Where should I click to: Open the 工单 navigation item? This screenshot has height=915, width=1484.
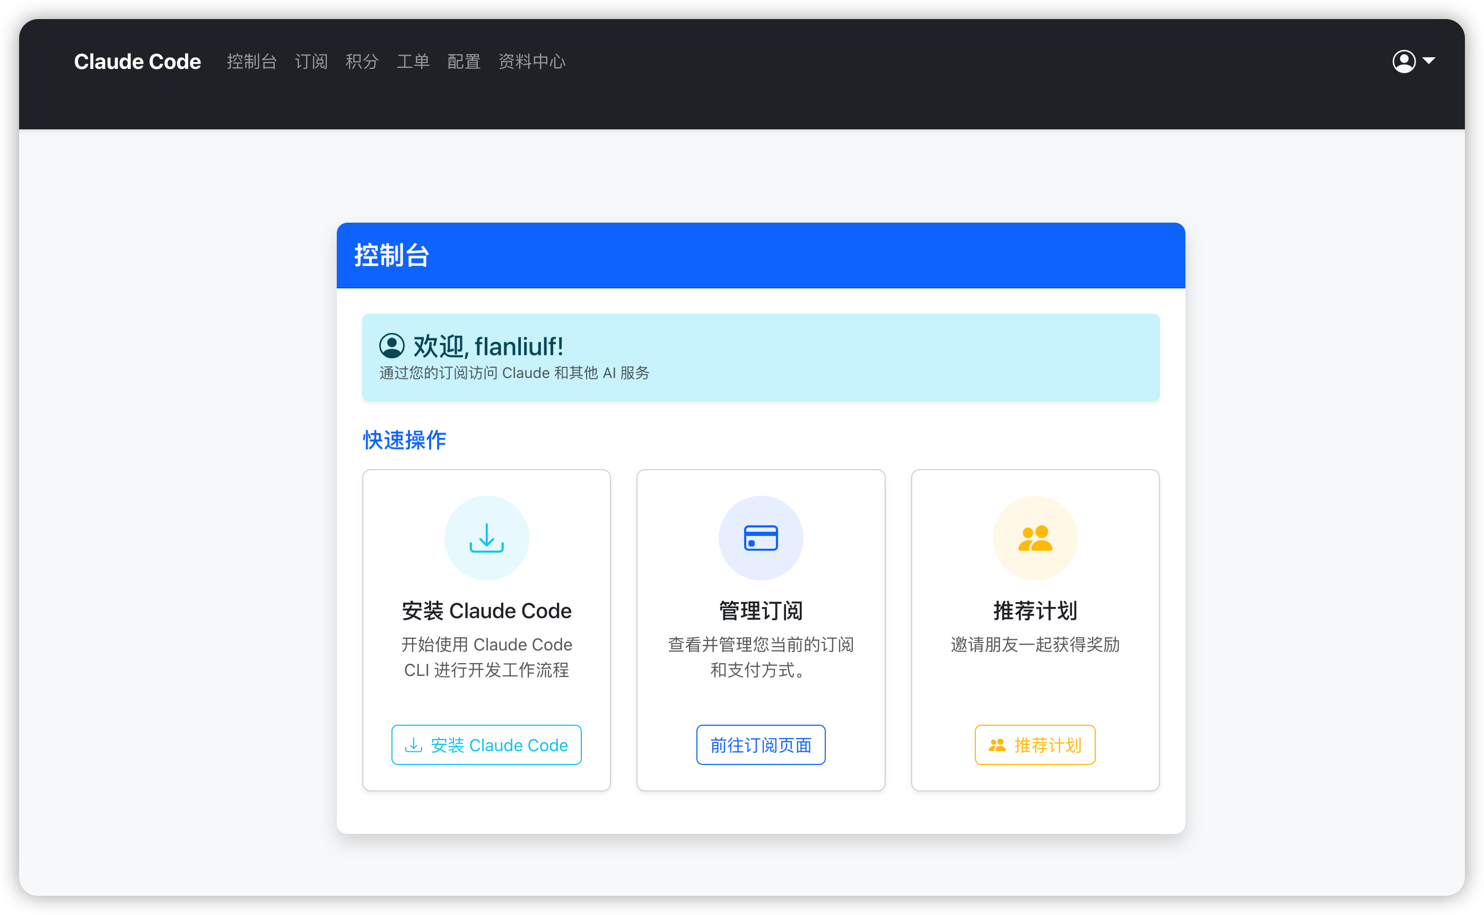click(413, 61)
